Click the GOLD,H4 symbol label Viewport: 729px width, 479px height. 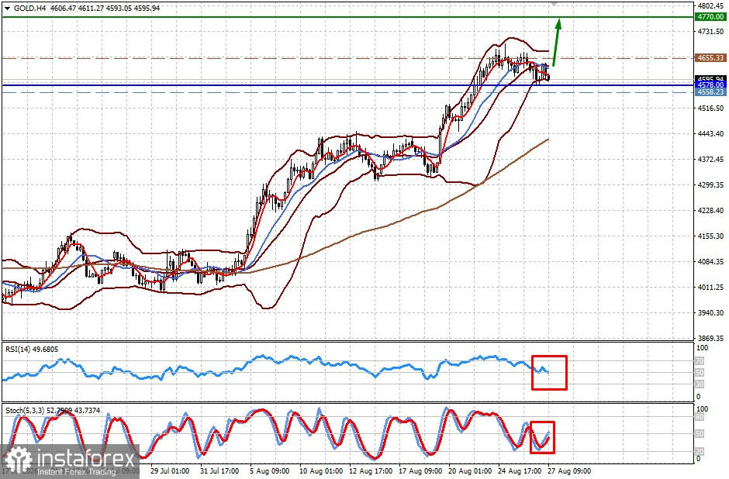(29, 9)
